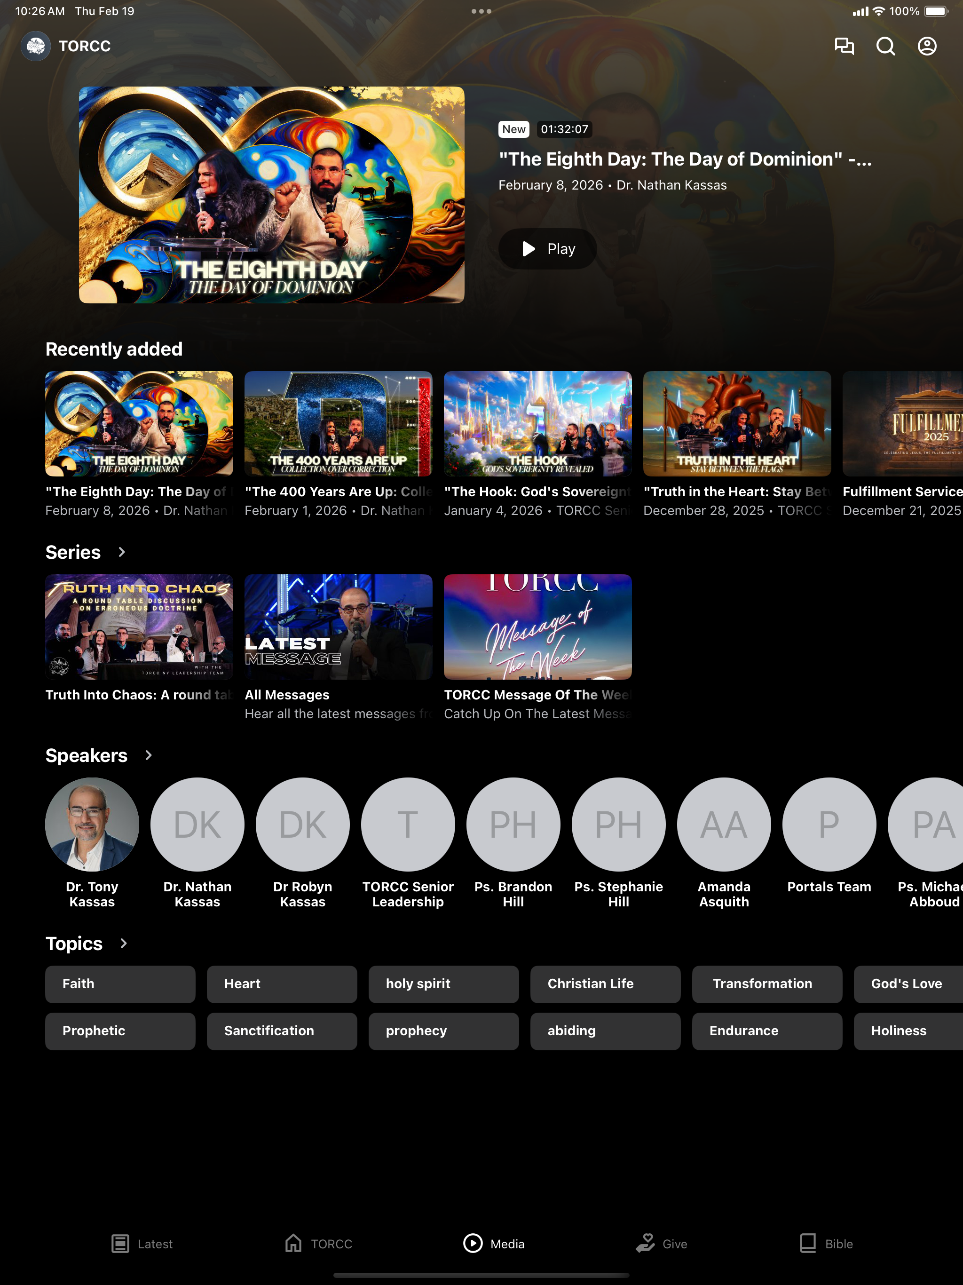Viewport: 963px width, 1285px height.
Task: Tap "January 4, 2026" date under The Hook
Action: point(493,511)
